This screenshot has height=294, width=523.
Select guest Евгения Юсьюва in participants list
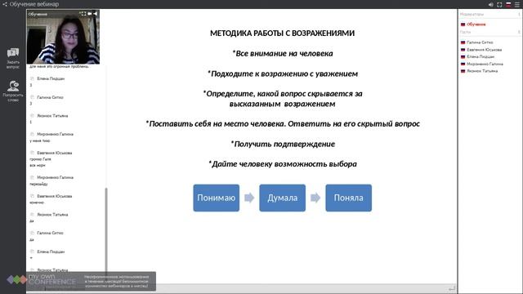(x=484, y=50)
